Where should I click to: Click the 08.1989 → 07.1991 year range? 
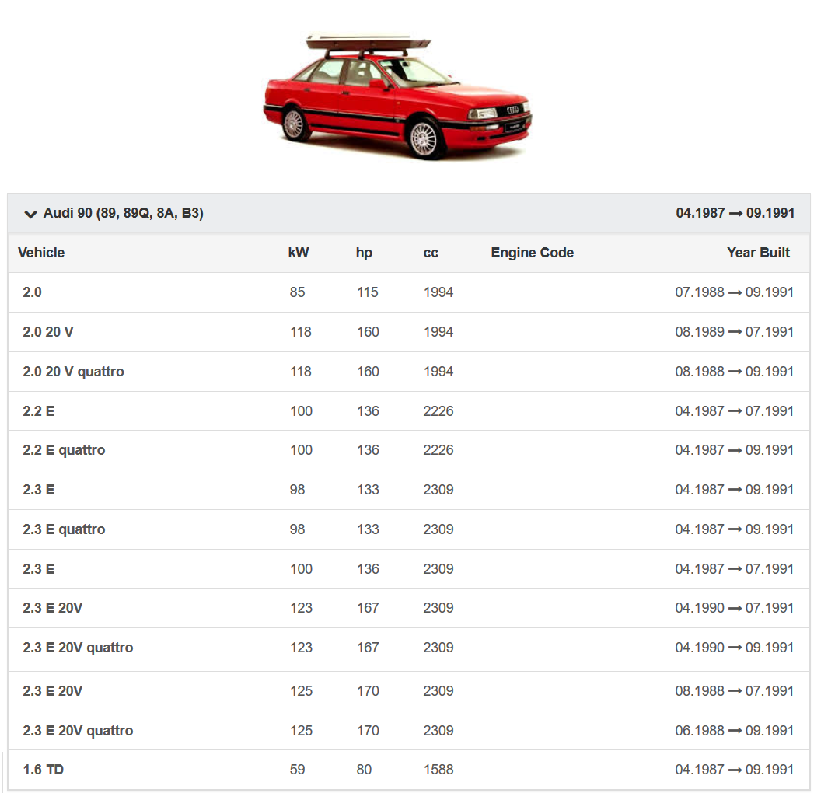734,332
